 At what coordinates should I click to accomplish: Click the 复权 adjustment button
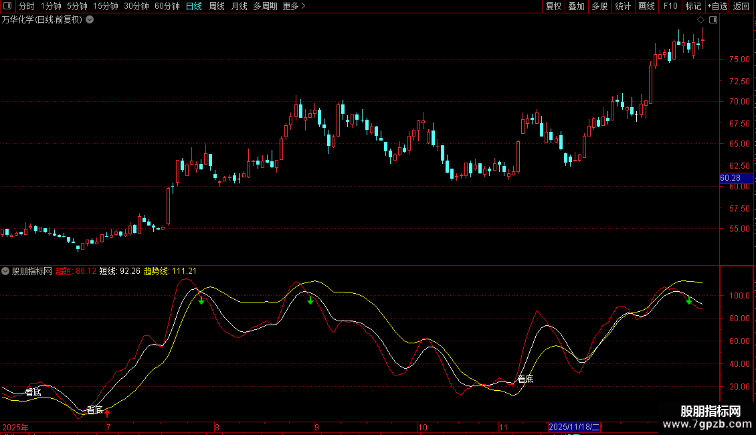click(x=553, y=7)
